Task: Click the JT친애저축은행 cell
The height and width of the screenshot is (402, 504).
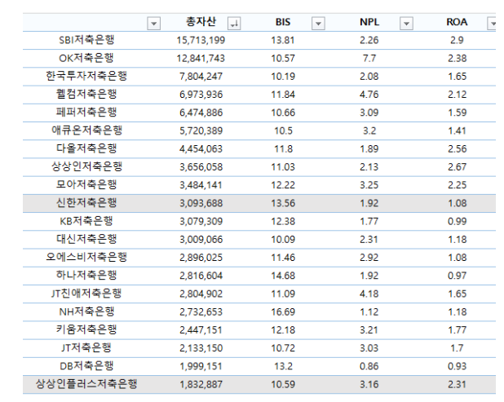Action: [x=86, y=293]
